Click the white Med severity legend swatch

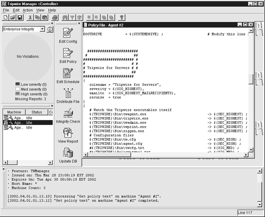[18, 89]
